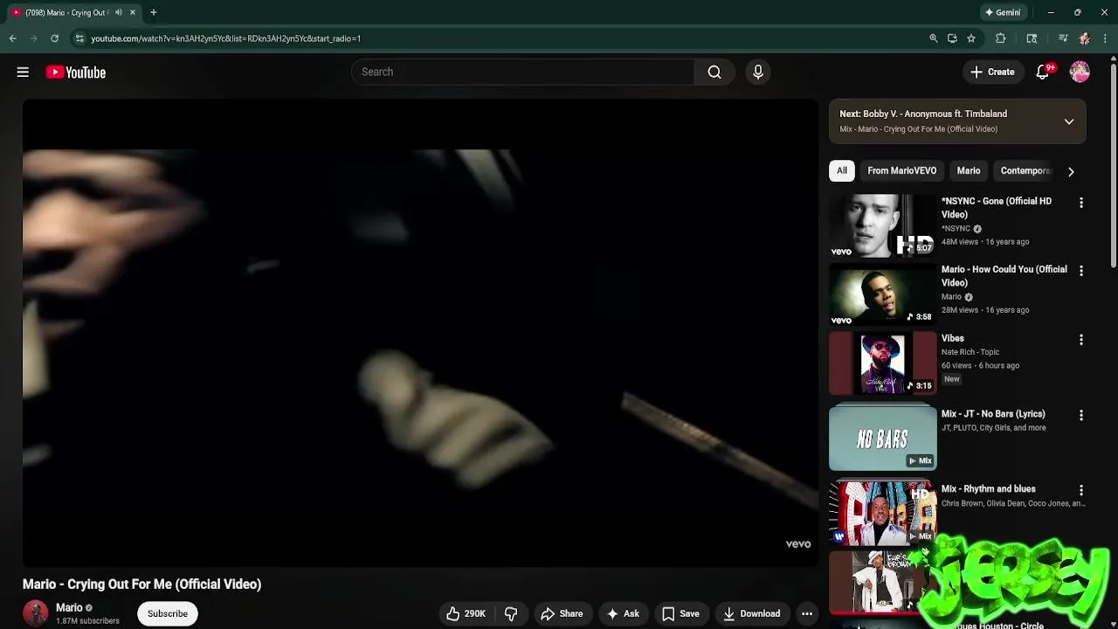
Task: Go back in browser
Action: tap(12, 38)
